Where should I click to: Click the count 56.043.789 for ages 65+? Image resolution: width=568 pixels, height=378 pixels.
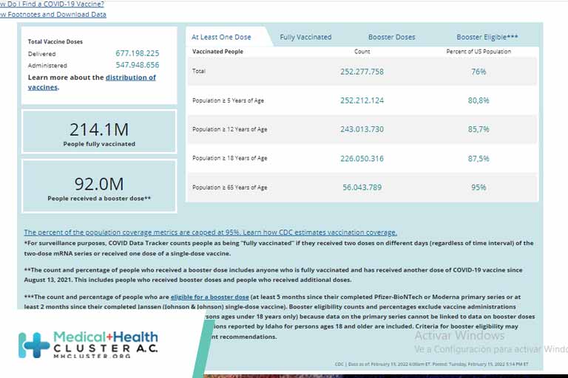pyautogui.click(x=362, y=188)
